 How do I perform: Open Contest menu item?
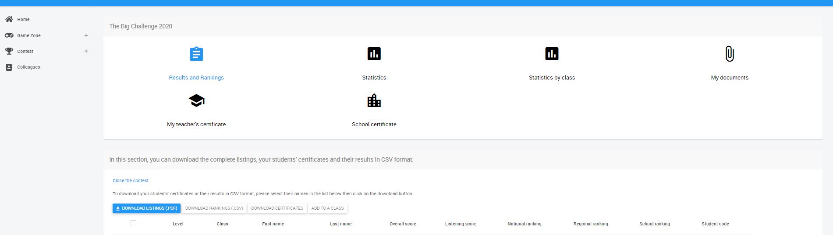tap(25, 51)
